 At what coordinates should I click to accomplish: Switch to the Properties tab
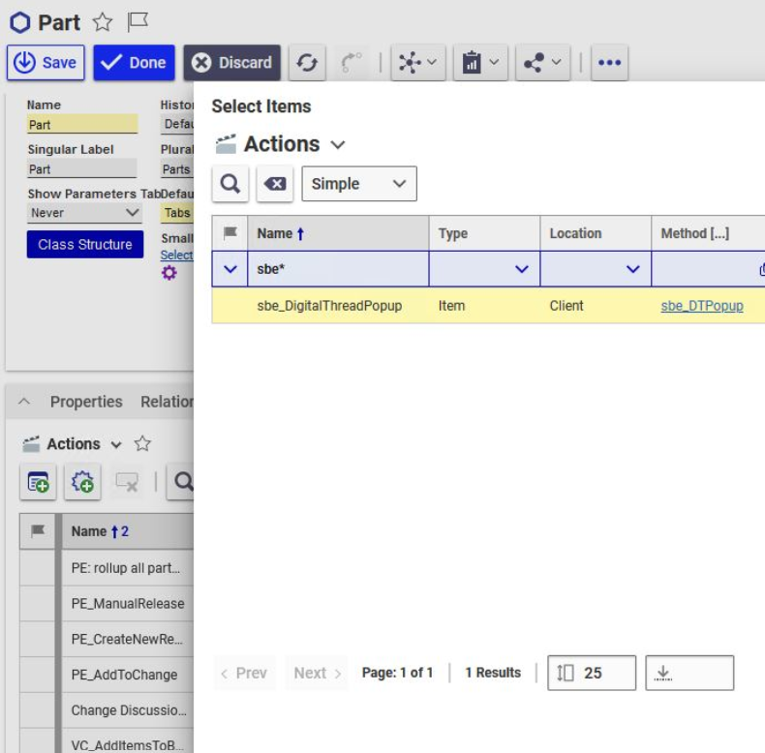(86, 402)
